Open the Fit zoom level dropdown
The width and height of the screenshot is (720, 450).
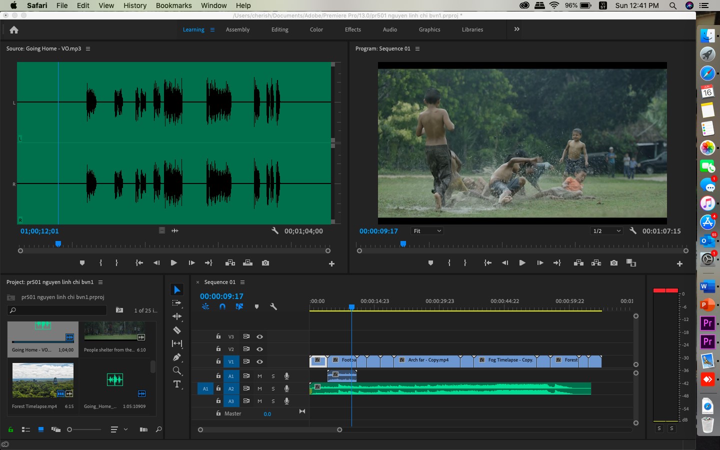click(427, 231)
